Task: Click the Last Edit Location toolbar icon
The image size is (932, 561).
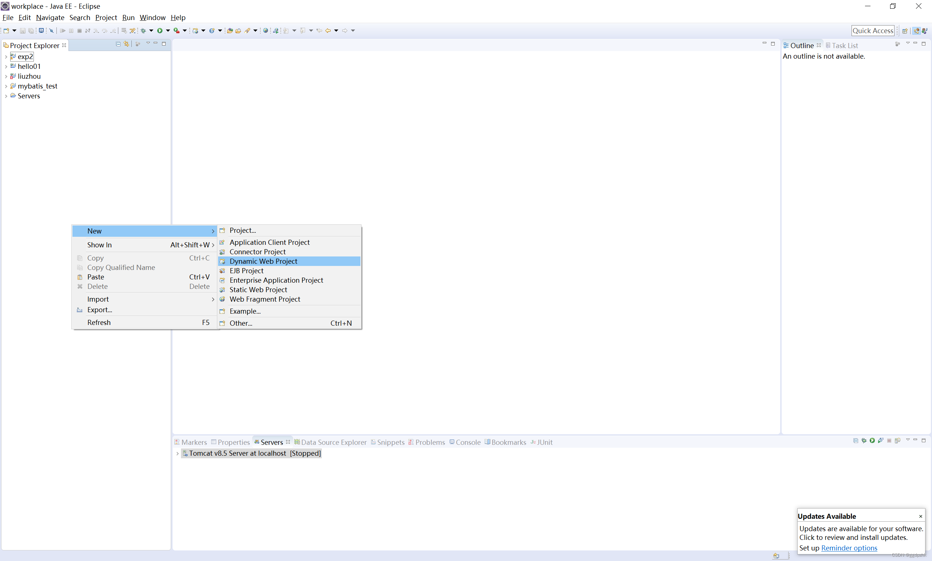Action: click(x=319, y=31)
